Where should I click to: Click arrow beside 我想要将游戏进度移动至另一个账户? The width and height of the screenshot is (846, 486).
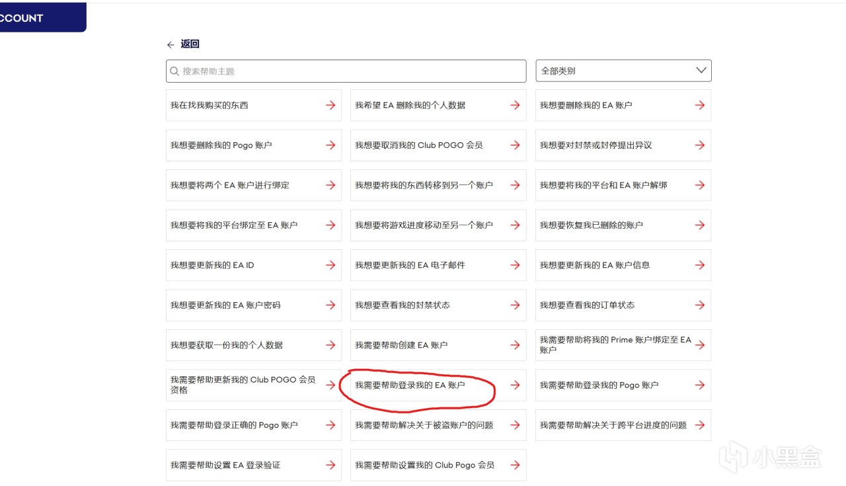pyautogui.click(x=515, y=225)
